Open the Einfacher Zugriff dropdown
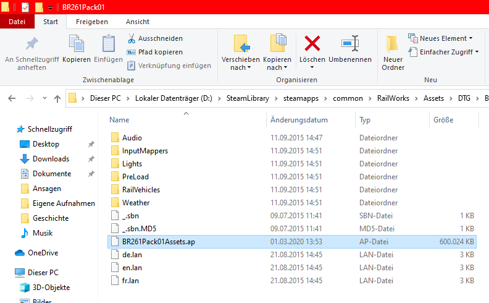This screenshot has width=489, height=303. tap(443, 52)
